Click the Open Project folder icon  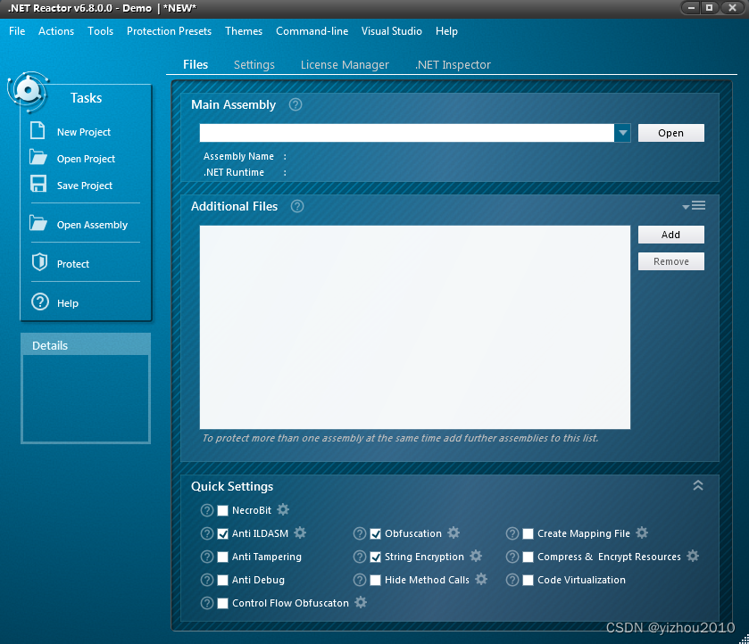38,157
